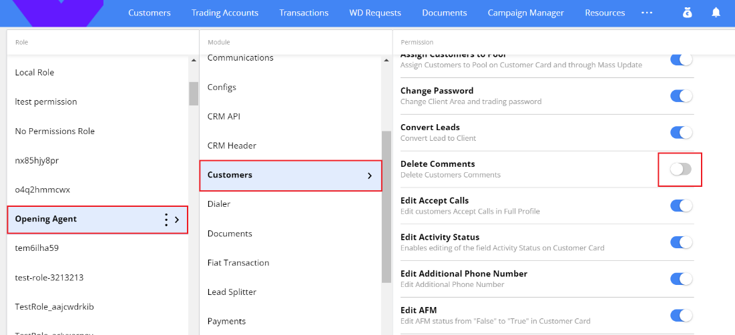Open the Trading Accounts menu

coord(224,13)
